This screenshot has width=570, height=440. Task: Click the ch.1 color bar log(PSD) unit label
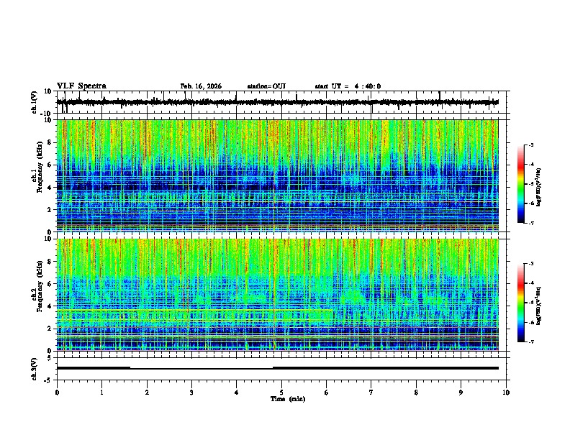pyautogui.click(x=538, y=188)
